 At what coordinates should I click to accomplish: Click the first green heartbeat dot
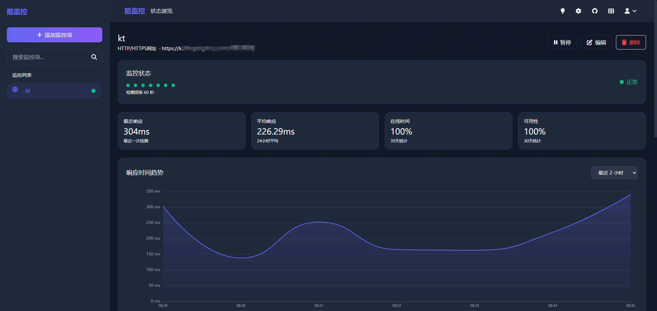click(128, 85)
